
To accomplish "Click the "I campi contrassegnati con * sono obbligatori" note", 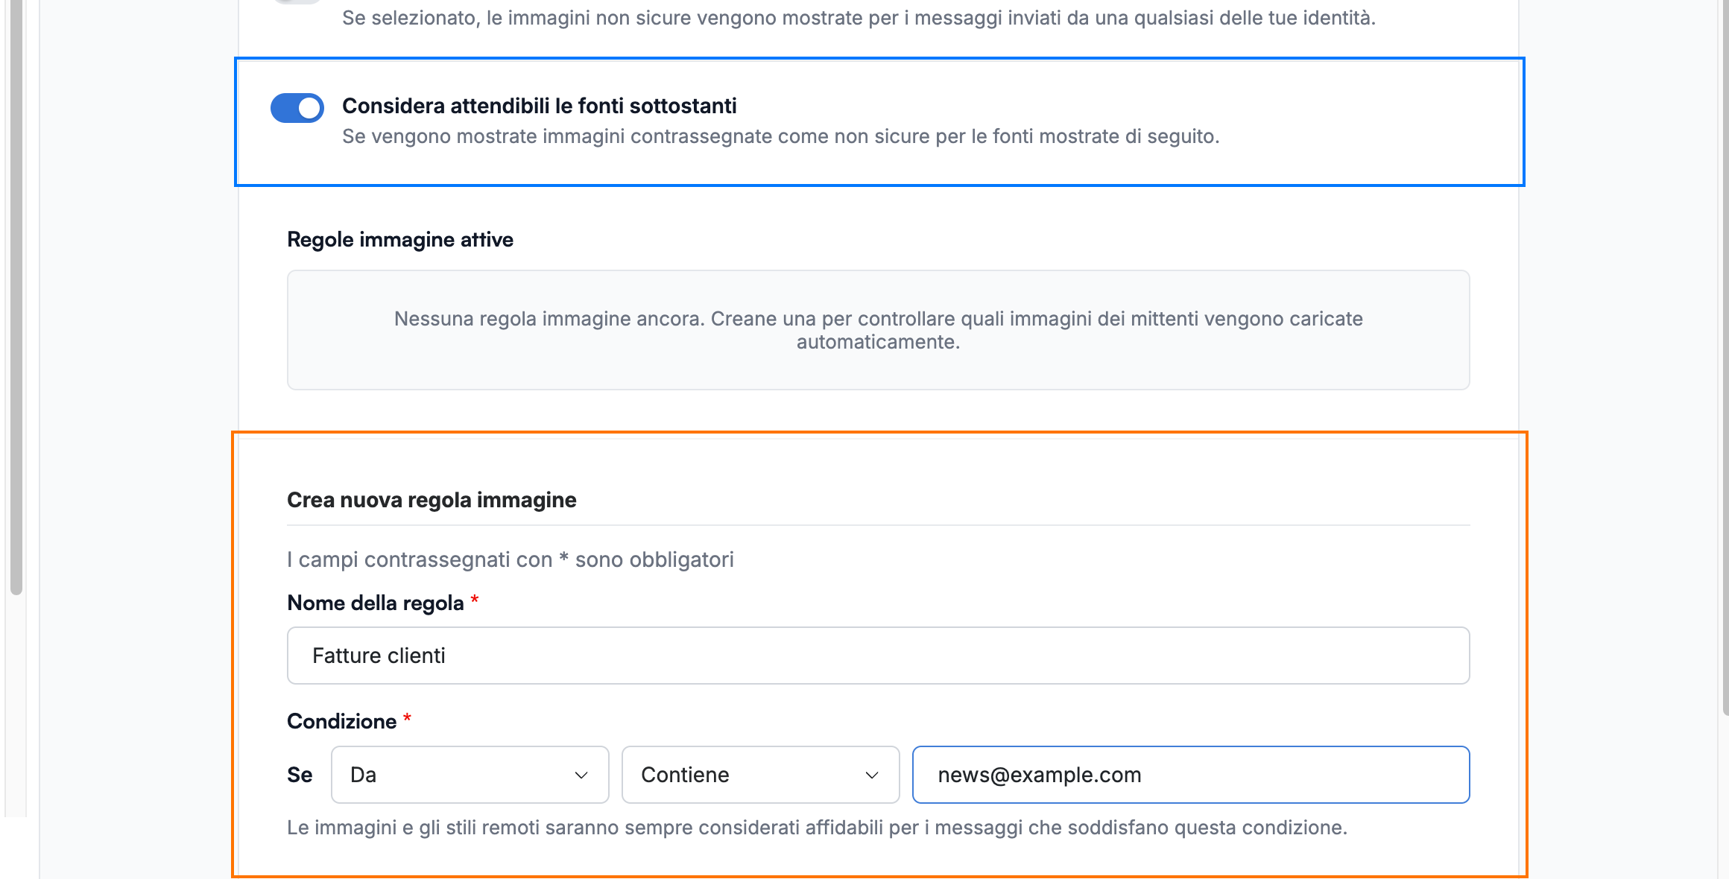I will (x=511, y=559).
